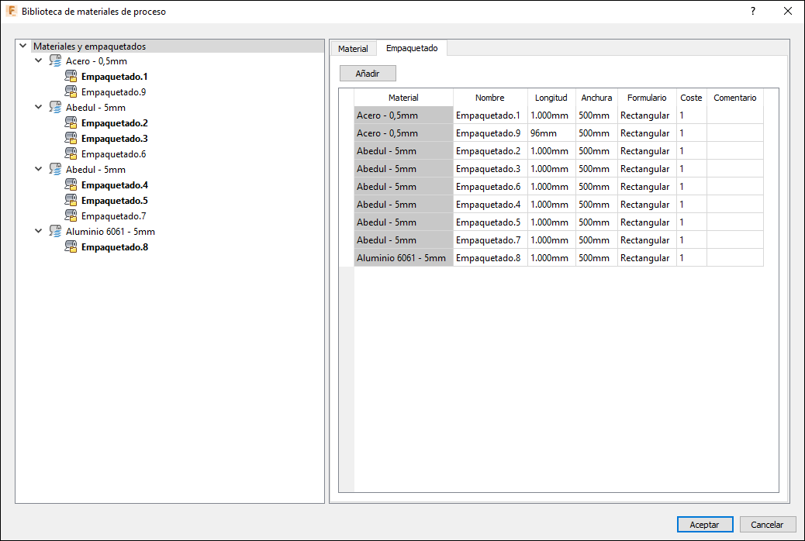805x541 pixels.
Task: Click the Comentario cell in Empaquetado.1 row
Action: pos(735,115)
